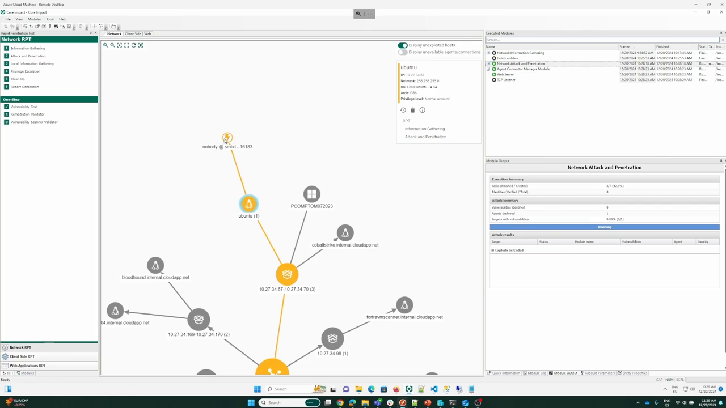This screenshot has width=726, height=408.
Task: Click the 10.27.34.169-10.27.34.170 (2) network node
Action: pyautogui.click(x=199, y=320)
